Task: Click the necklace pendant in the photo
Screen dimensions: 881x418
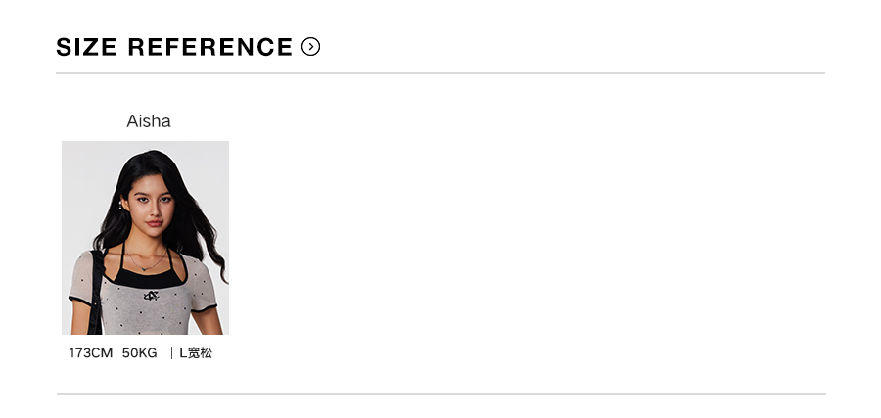Action: (x=145, y=268)
